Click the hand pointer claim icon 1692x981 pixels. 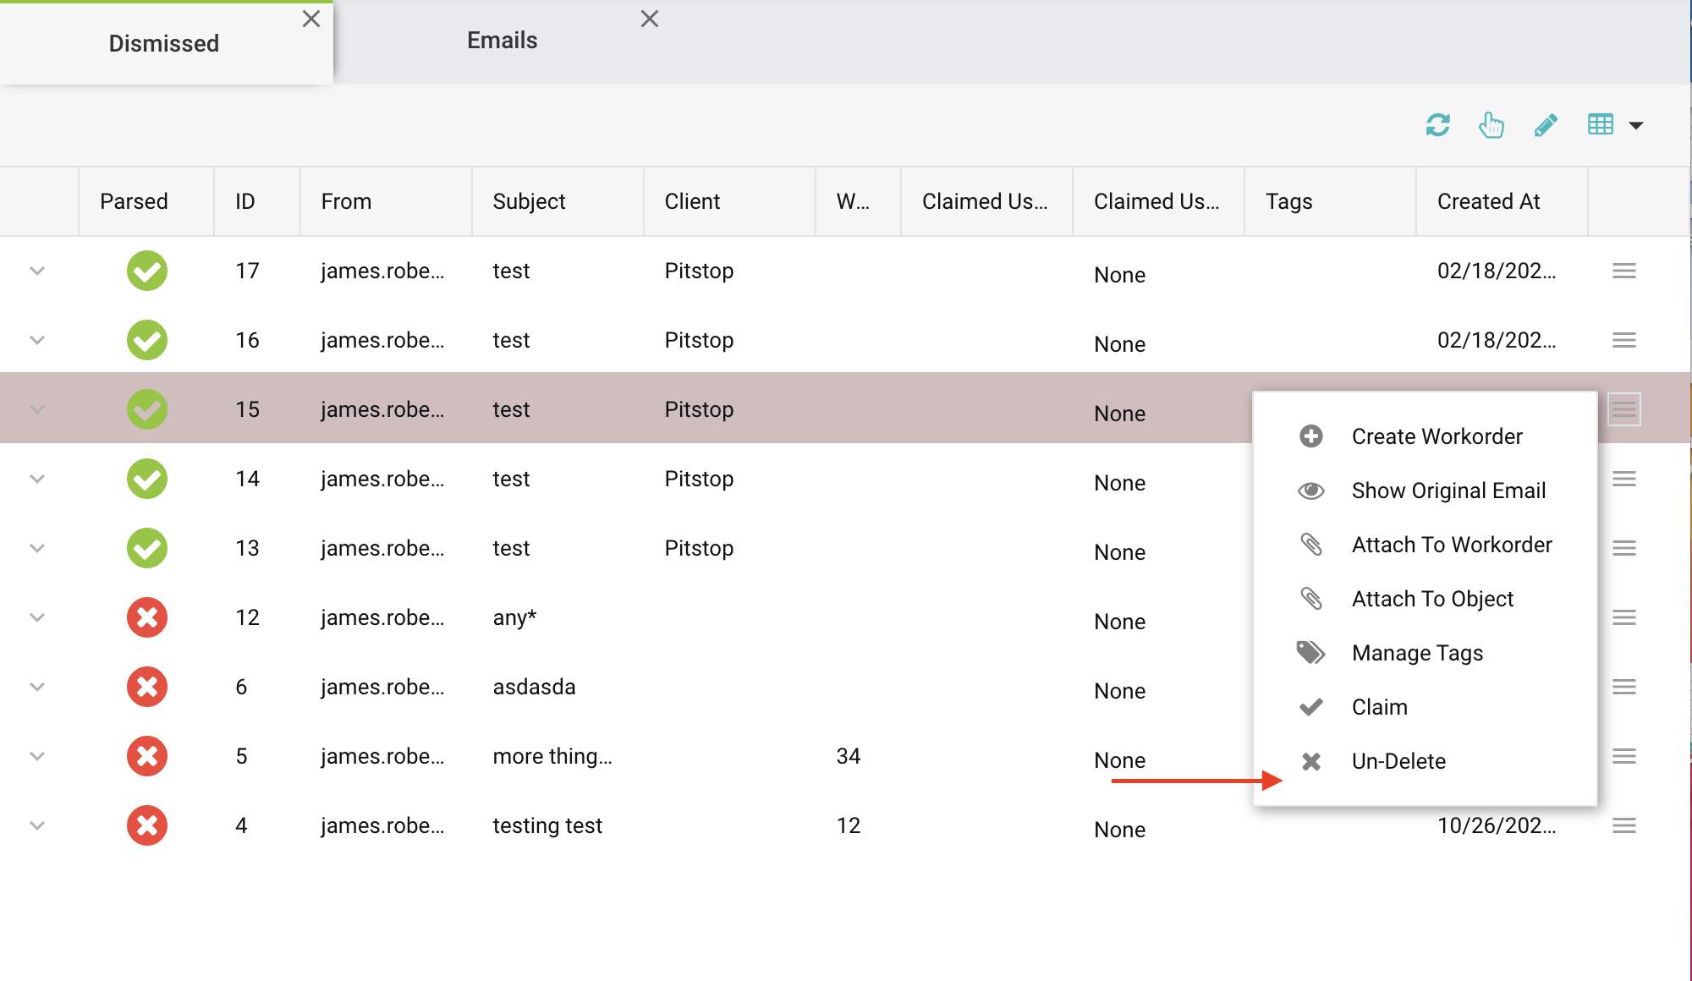click(x=1491, y=125)
